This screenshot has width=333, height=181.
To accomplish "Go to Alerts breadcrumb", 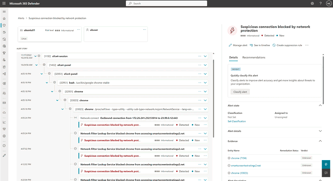I will click(x=21, y=18).
